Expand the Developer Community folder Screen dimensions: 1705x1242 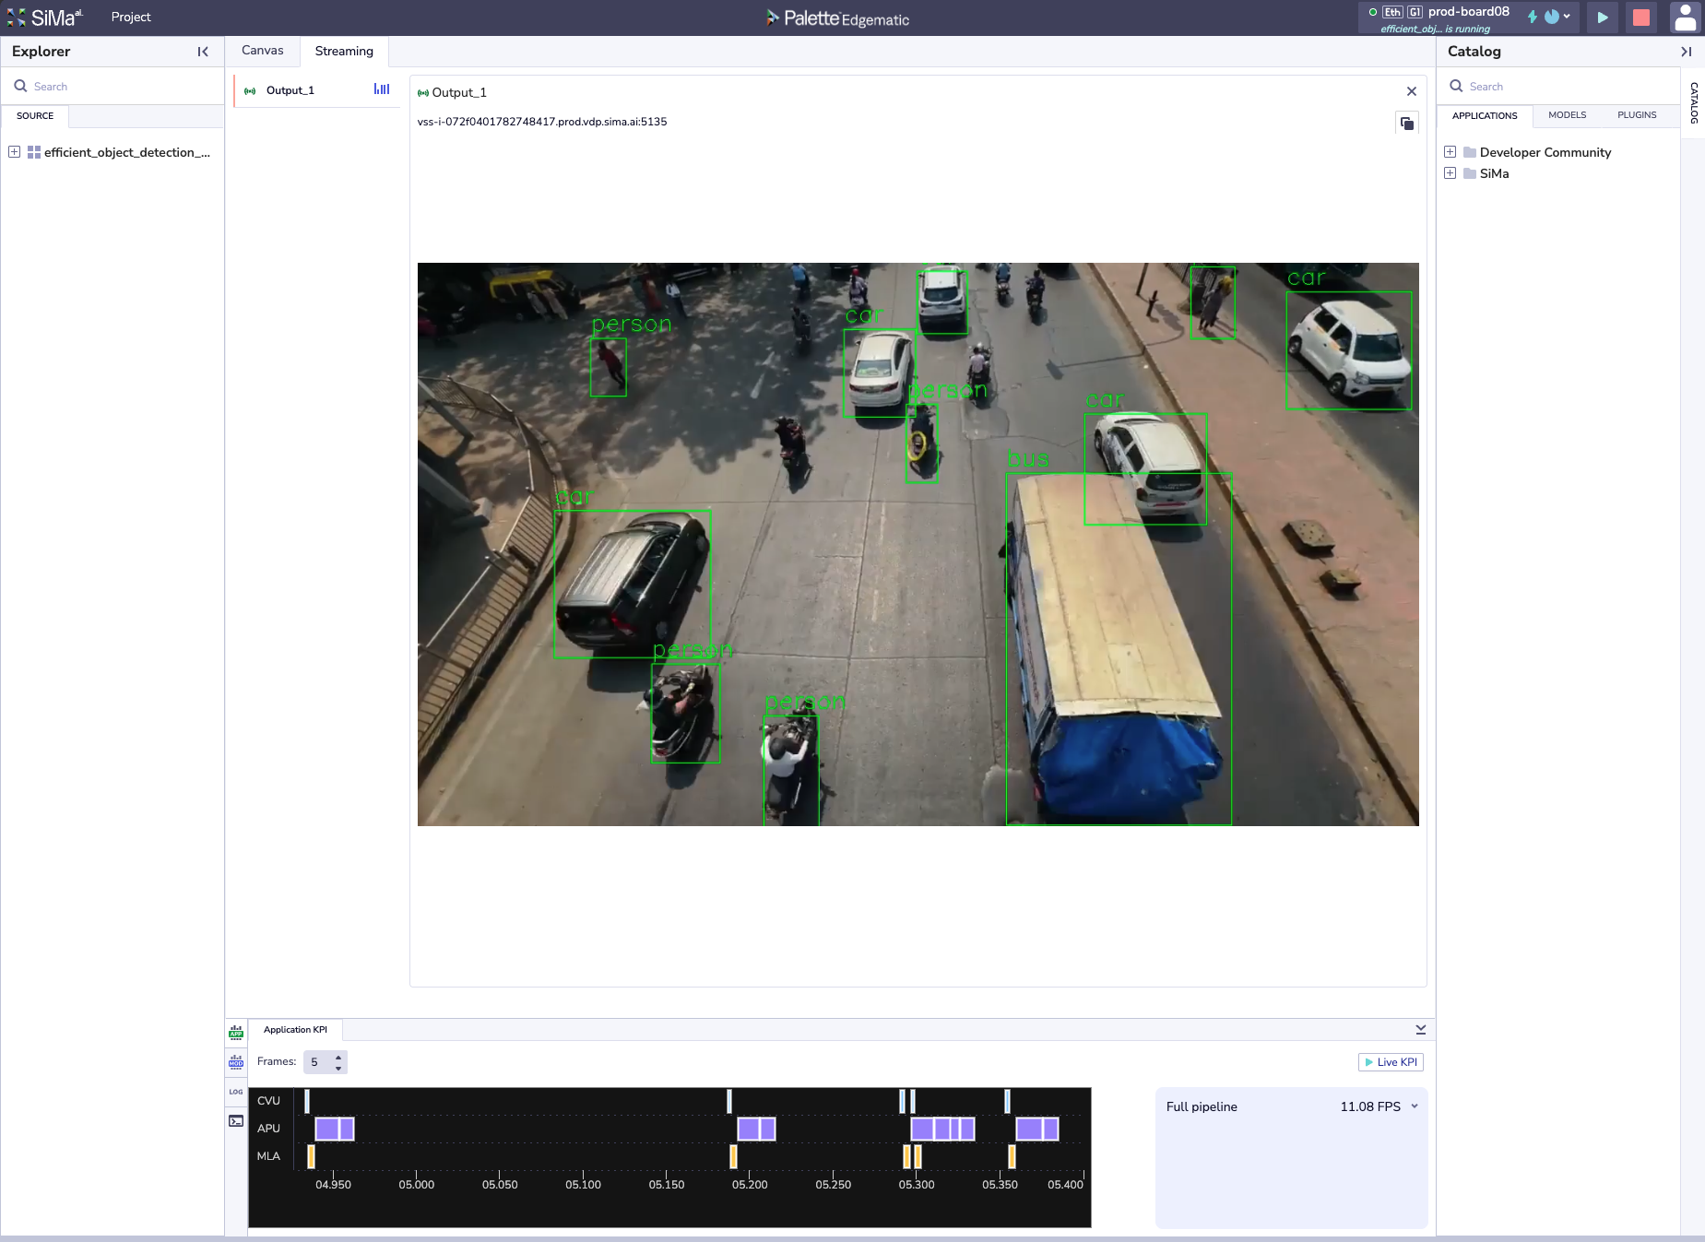pos(1450,152)
